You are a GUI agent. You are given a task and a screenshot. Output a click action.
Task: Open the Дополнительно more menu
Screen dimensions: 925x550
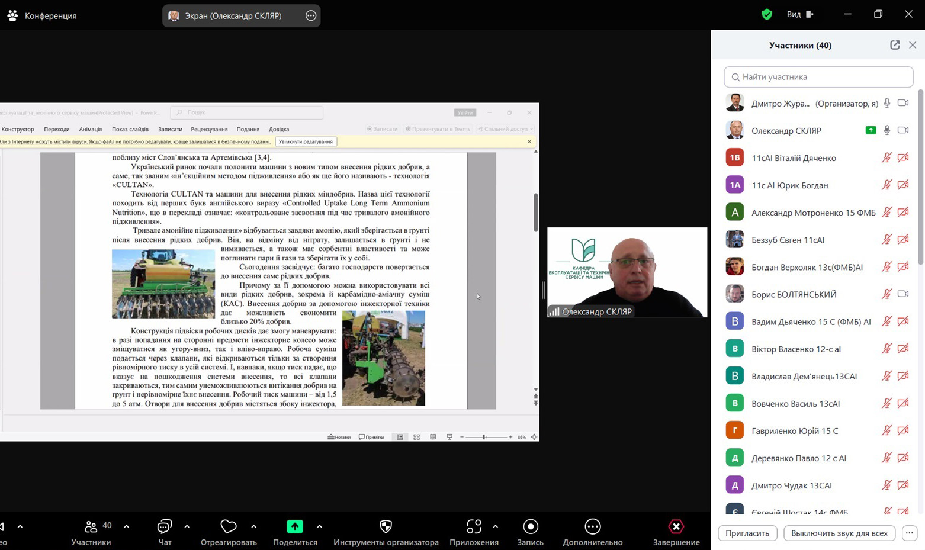(592, 526)
